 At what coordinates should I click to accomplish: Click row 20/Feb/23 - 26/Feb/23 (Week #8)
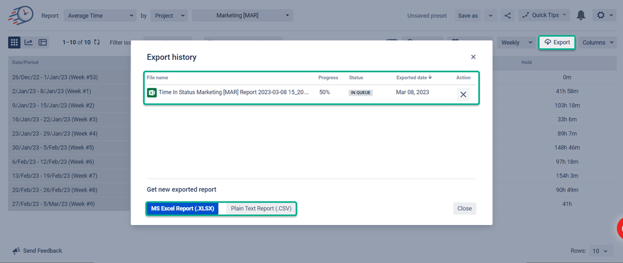click(55, 190)
